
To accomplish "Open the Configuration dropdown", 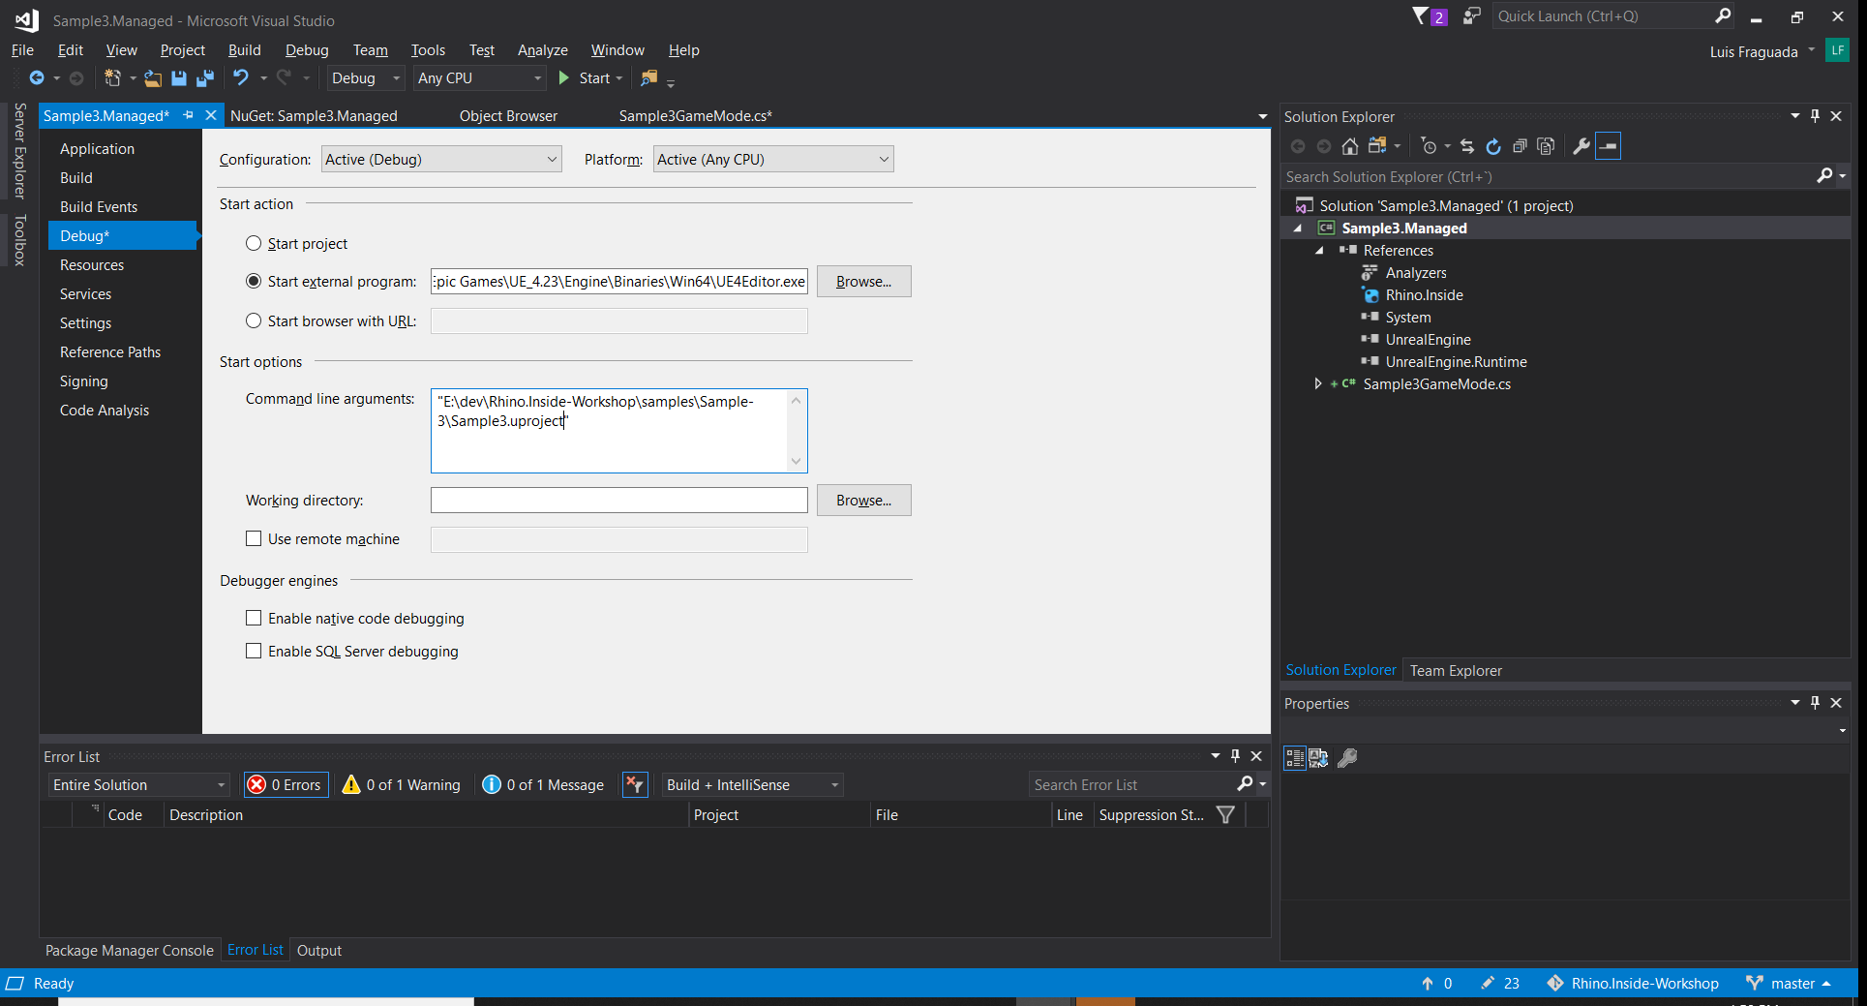I will [x=441, y=159].
